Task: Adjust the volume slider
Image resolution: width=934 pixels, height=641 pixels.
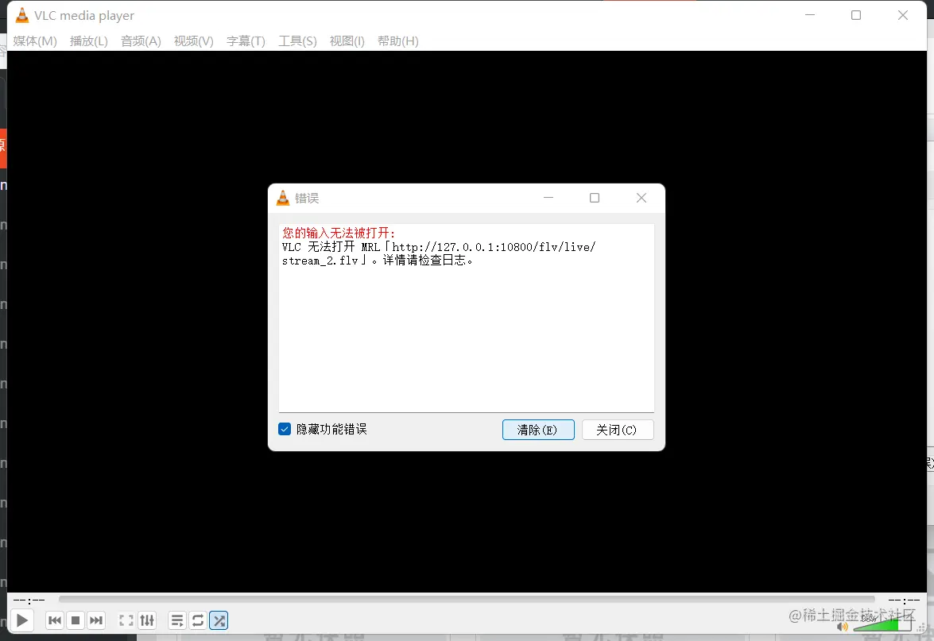Action: [882, 625]
